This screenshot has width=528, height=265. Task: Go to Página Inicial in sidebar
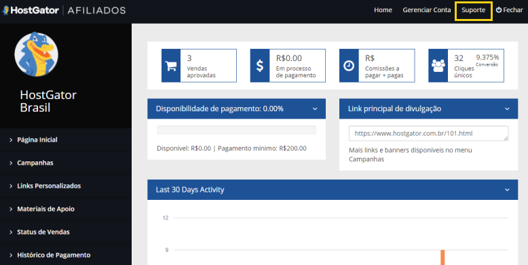[x=66, y=140]
